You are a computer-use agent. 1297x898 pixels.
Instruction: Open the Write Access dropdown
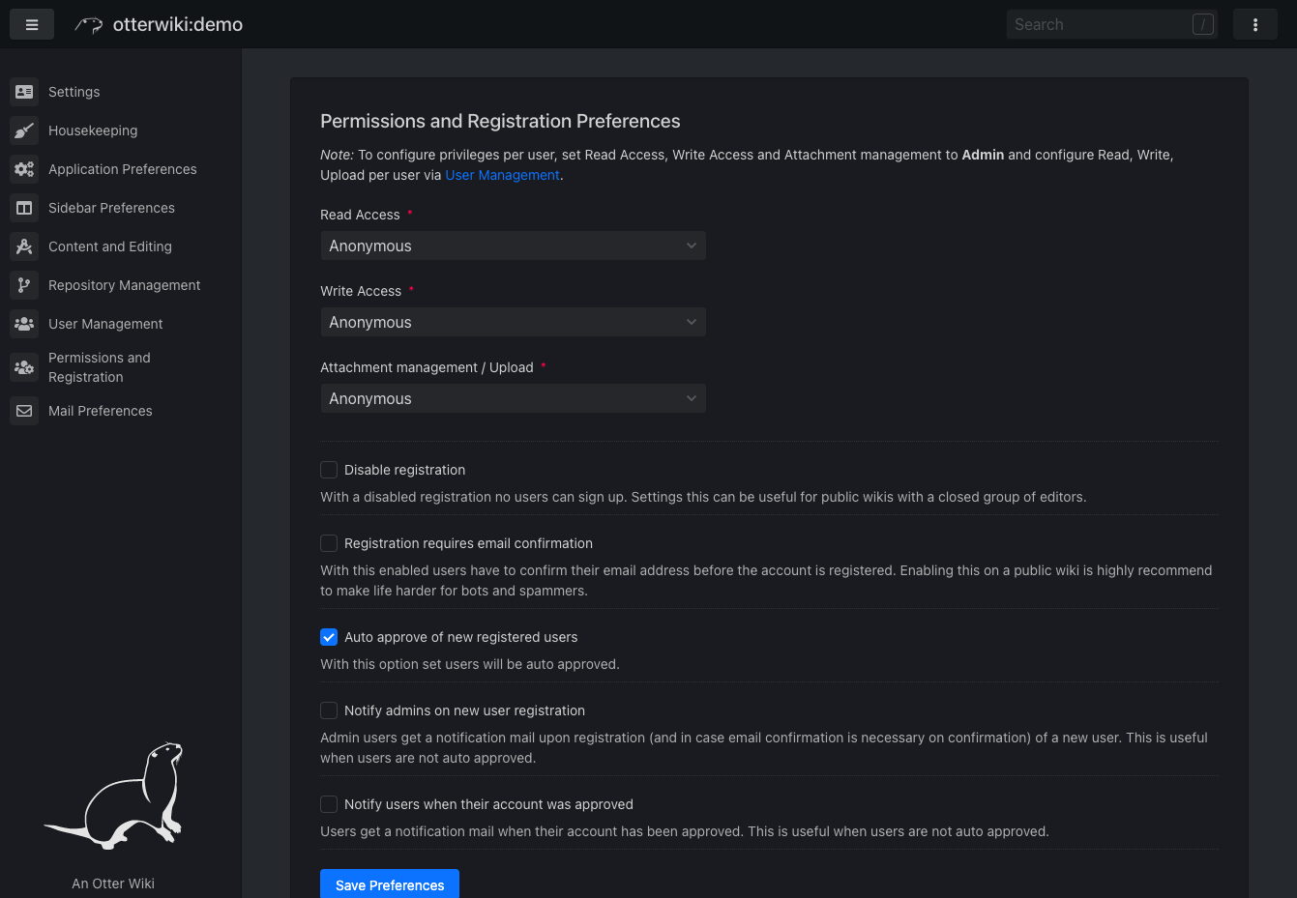coord(513,322)
